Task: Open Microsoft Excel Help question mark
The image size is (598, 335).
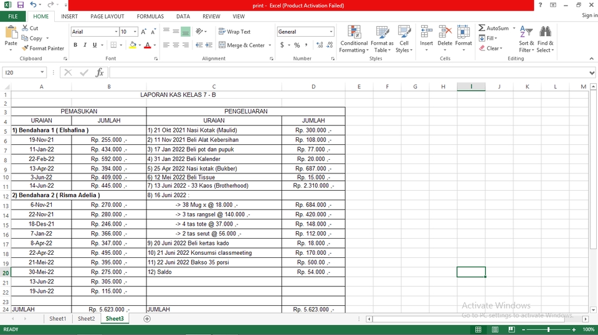Action: coord(540,5)
